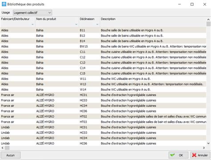Image resolution: width=211 pixels, height=160 pixels.
Task: Select the France air HC01 row
Action: pos(103,95)
